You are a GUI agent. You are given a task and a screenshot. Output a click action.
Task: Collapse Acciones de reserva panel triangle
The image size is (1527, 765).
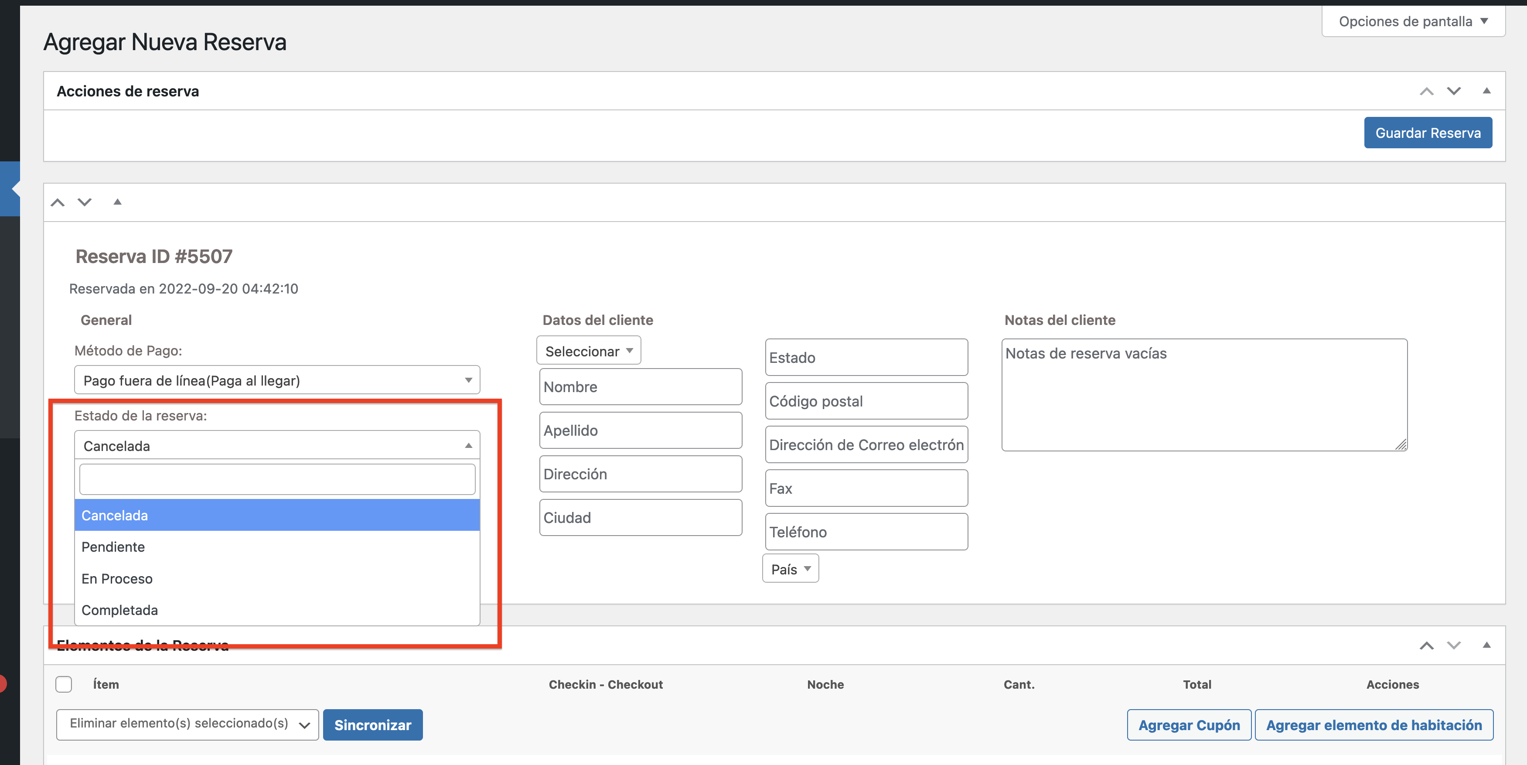[1486, 91]
